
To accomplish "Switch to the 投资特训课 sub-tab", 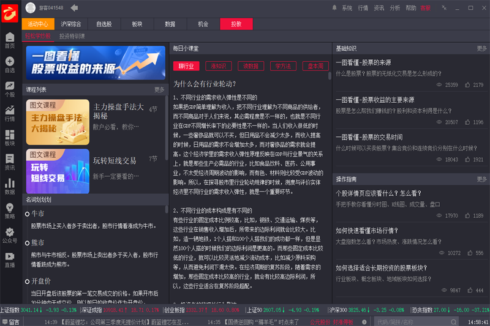I will [x=72, y=36].
